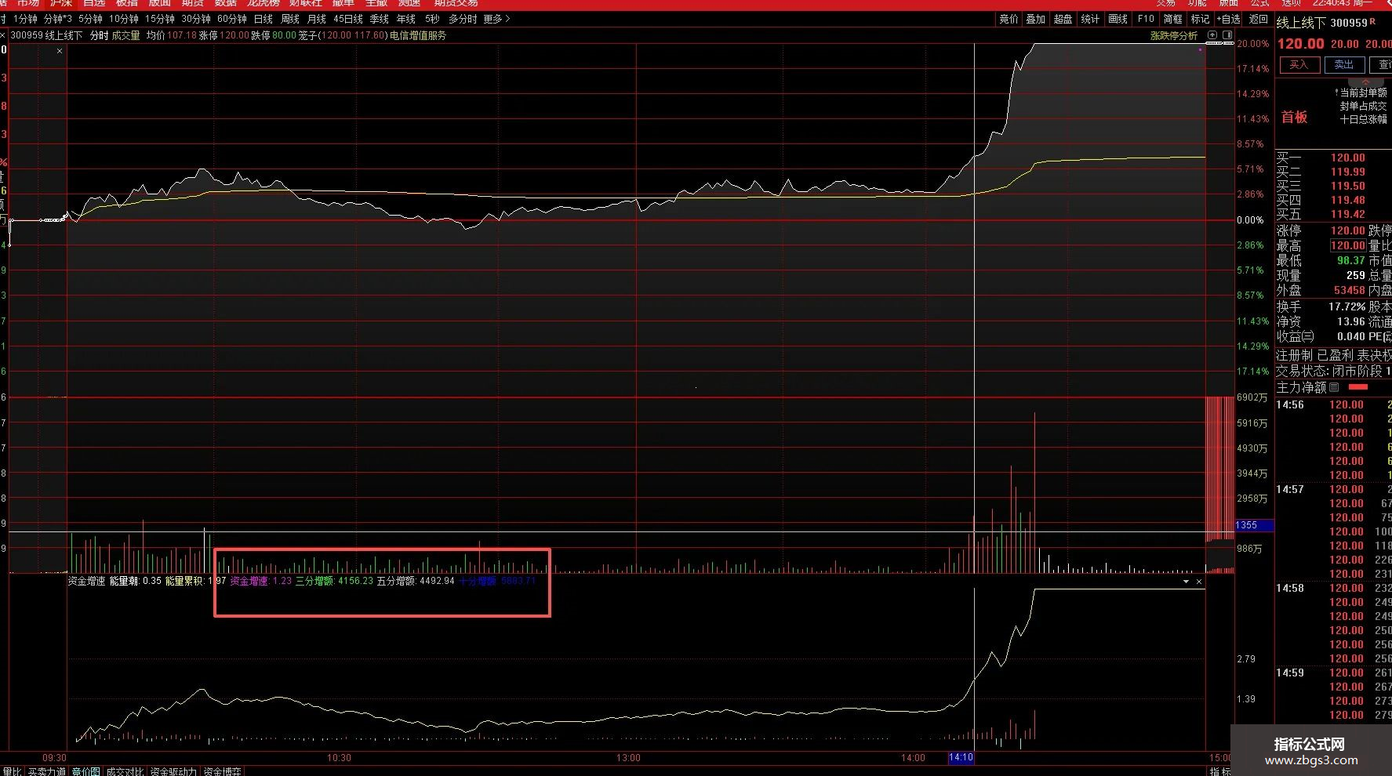This screenshot has height=776, width=1392.
Task: Open the 统计 statistics tool
Action: coord(1091,19)
